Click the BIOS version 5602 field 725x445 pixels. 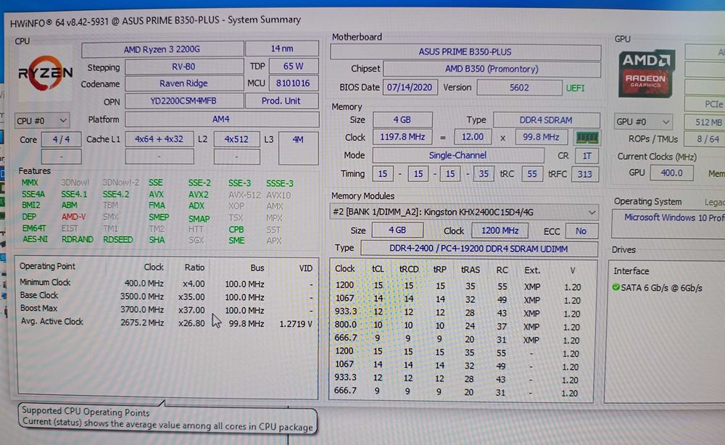tap(519, 88)
